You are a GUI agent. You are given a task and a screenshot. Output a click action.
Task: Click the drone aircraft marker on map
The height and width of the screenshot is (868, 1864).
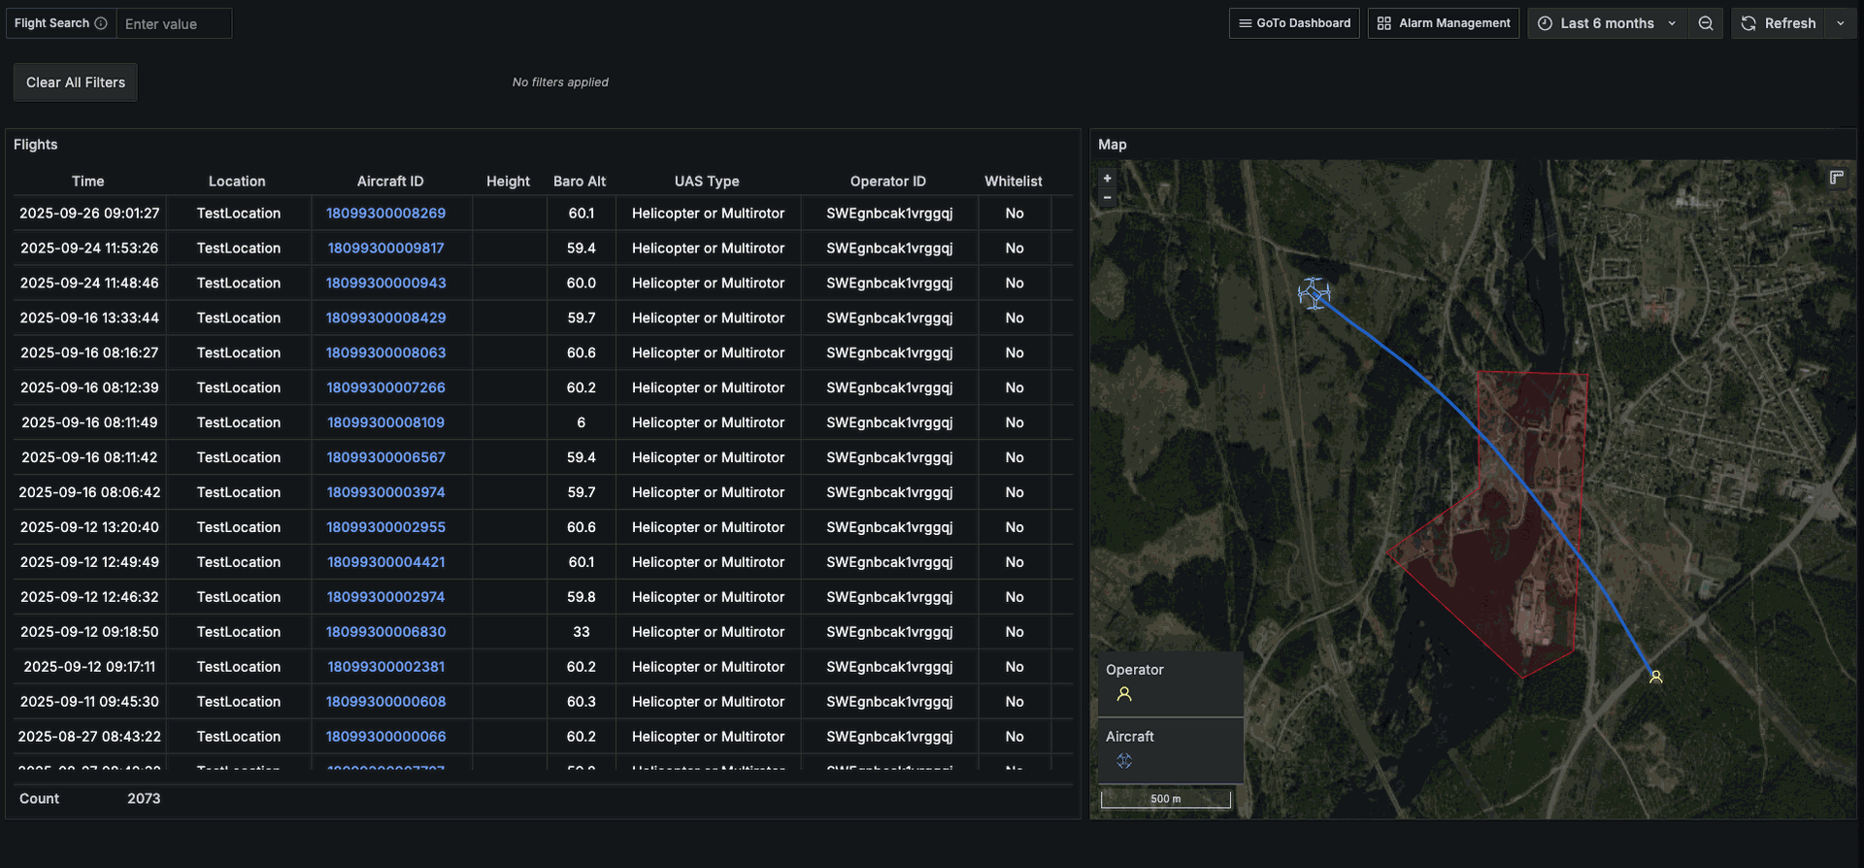[x=1314, y=293]
